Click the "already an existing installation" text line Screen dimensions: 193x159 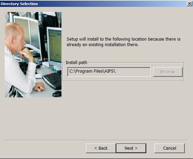[103, 45]
